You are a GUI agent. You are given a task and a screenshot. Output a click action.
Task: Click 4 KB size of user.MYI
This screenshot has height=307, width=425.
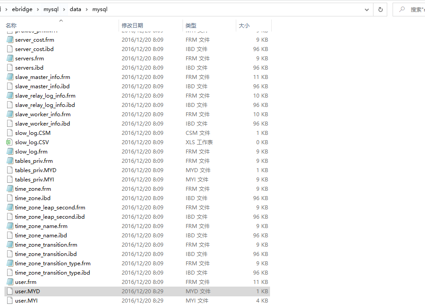point(262,301)
